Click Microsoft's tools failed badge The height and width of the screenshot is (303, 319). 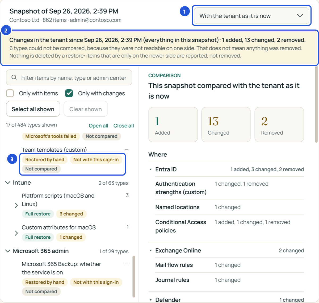51,136
